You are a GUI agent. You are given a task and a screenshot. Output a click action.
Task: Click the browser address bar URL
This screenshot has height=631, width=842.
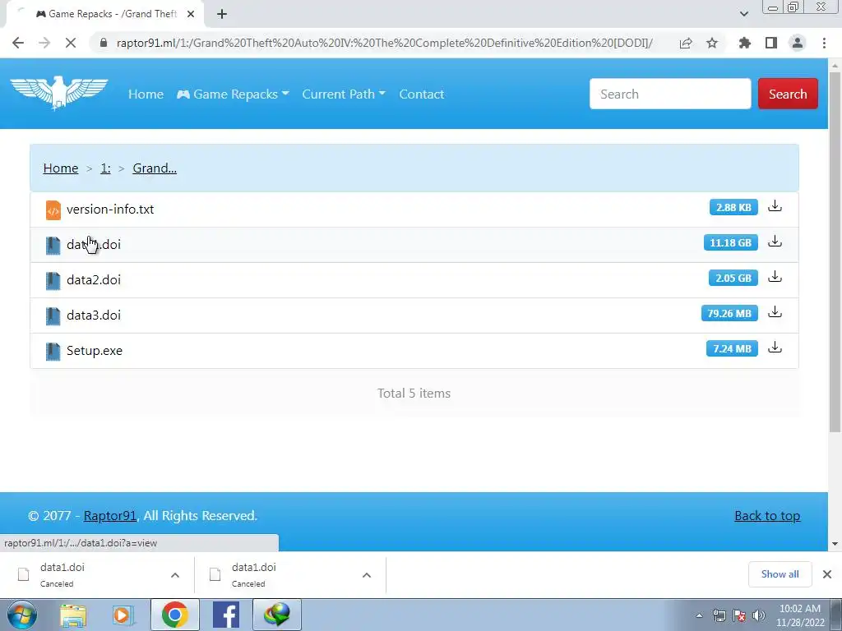(x=385, y=43)
